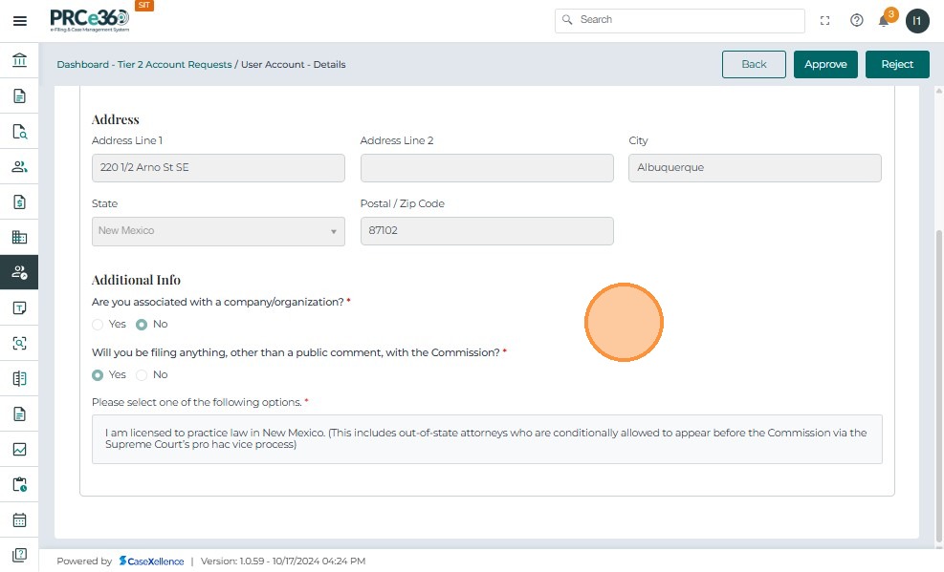Open the chart image sidebar icon
Viewport: 944px width, 572px height.
click(19, 450)
